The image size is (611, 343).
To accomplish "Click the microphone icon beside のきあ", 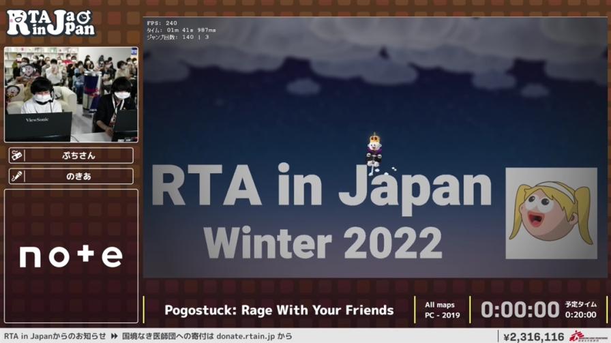I will point(17,176).
